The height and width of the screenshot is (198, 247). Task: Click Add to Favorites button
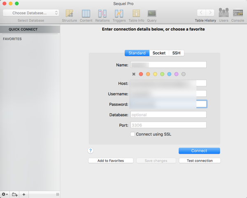pos(111,161)
